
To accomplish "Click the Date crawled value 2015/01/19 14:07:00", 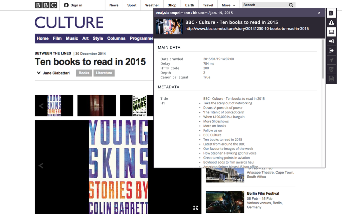I will click(x=218, y=59).
